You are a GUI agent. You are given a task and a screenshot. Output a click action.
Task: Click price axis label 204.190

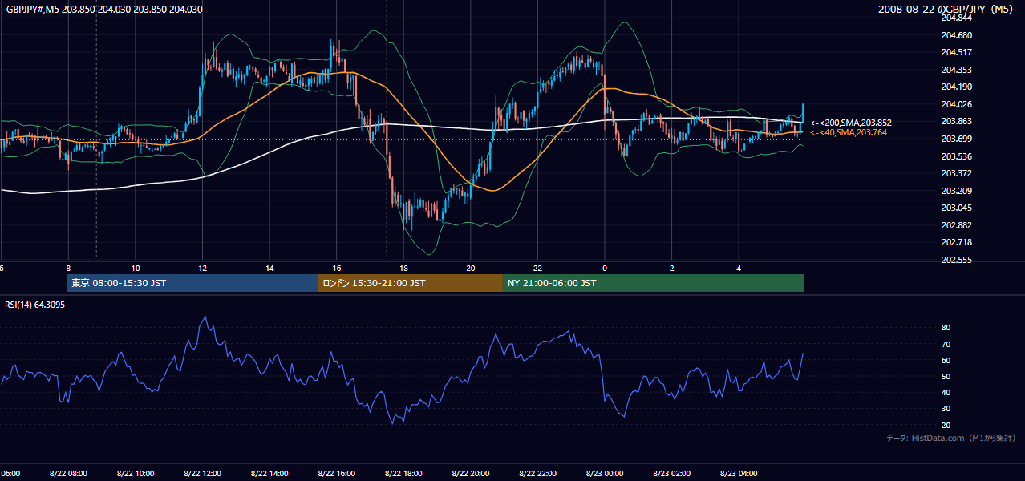coord(956,87)
